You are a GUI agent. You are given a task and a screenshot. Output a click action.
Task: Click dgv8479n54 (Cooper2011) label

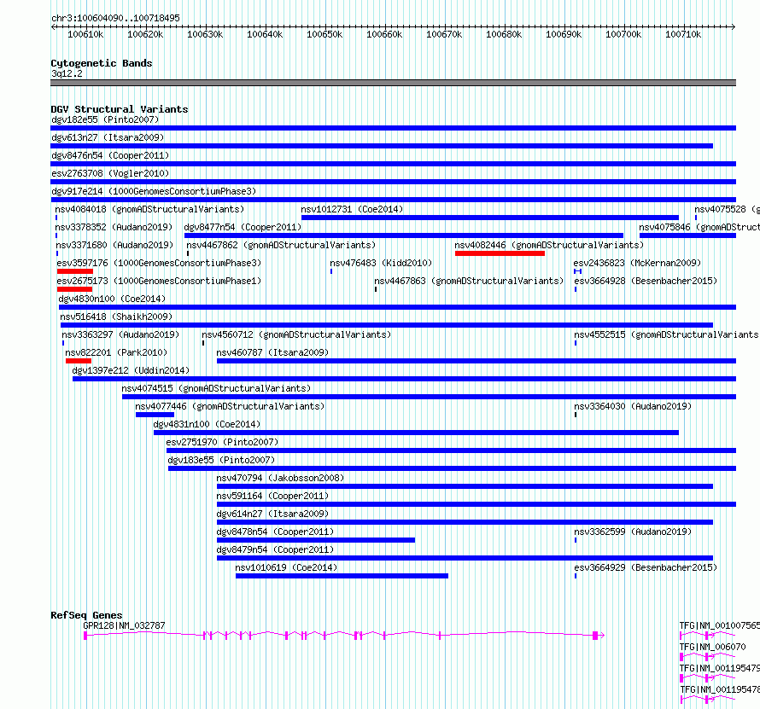tap(275, 549)
